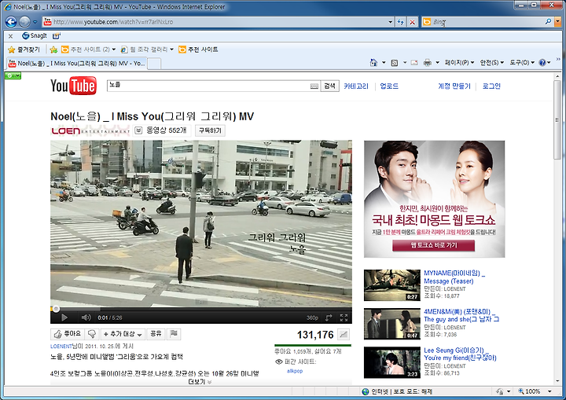Open the 안전(S) menu
The height and width of the screenshot is (400, 566).
tap(491, 62)
